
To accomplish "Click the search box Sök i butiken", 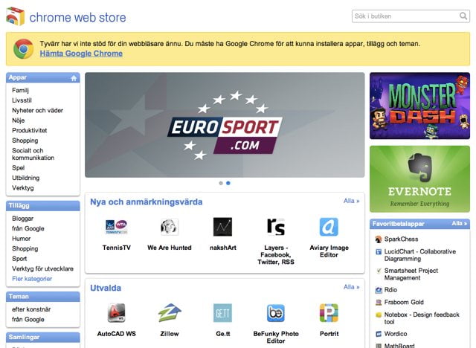I will (x=405, y=16).
